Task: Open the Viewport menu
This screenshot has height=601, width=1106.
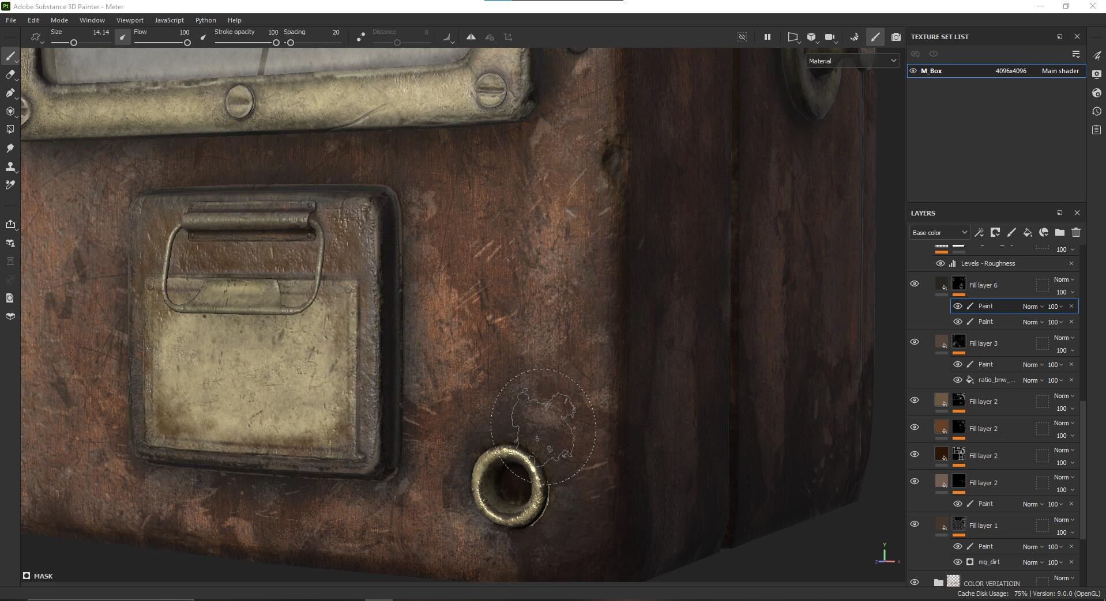Action: pos(130,20)
